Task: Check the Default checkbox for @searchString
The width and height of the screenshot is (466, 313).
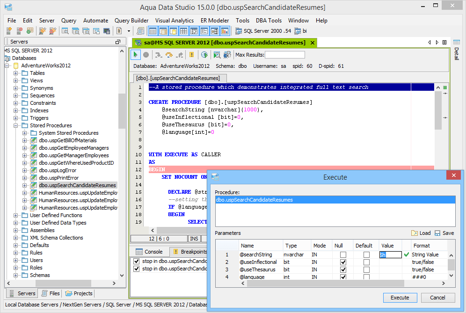Action: point(366,255)
